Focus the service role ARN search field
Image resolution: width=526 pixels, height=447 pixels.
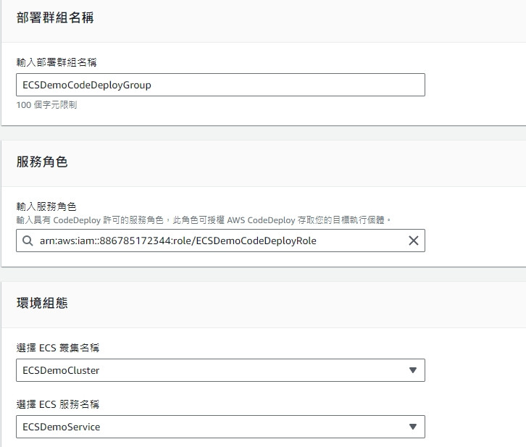coord(220,241)
